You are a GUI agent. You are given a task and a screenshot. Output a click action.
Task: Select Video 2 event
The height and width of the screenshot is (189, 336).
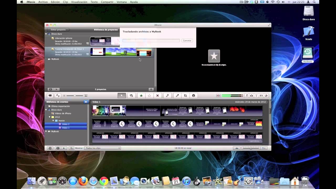pyautogui.click(x=66, y=124)
